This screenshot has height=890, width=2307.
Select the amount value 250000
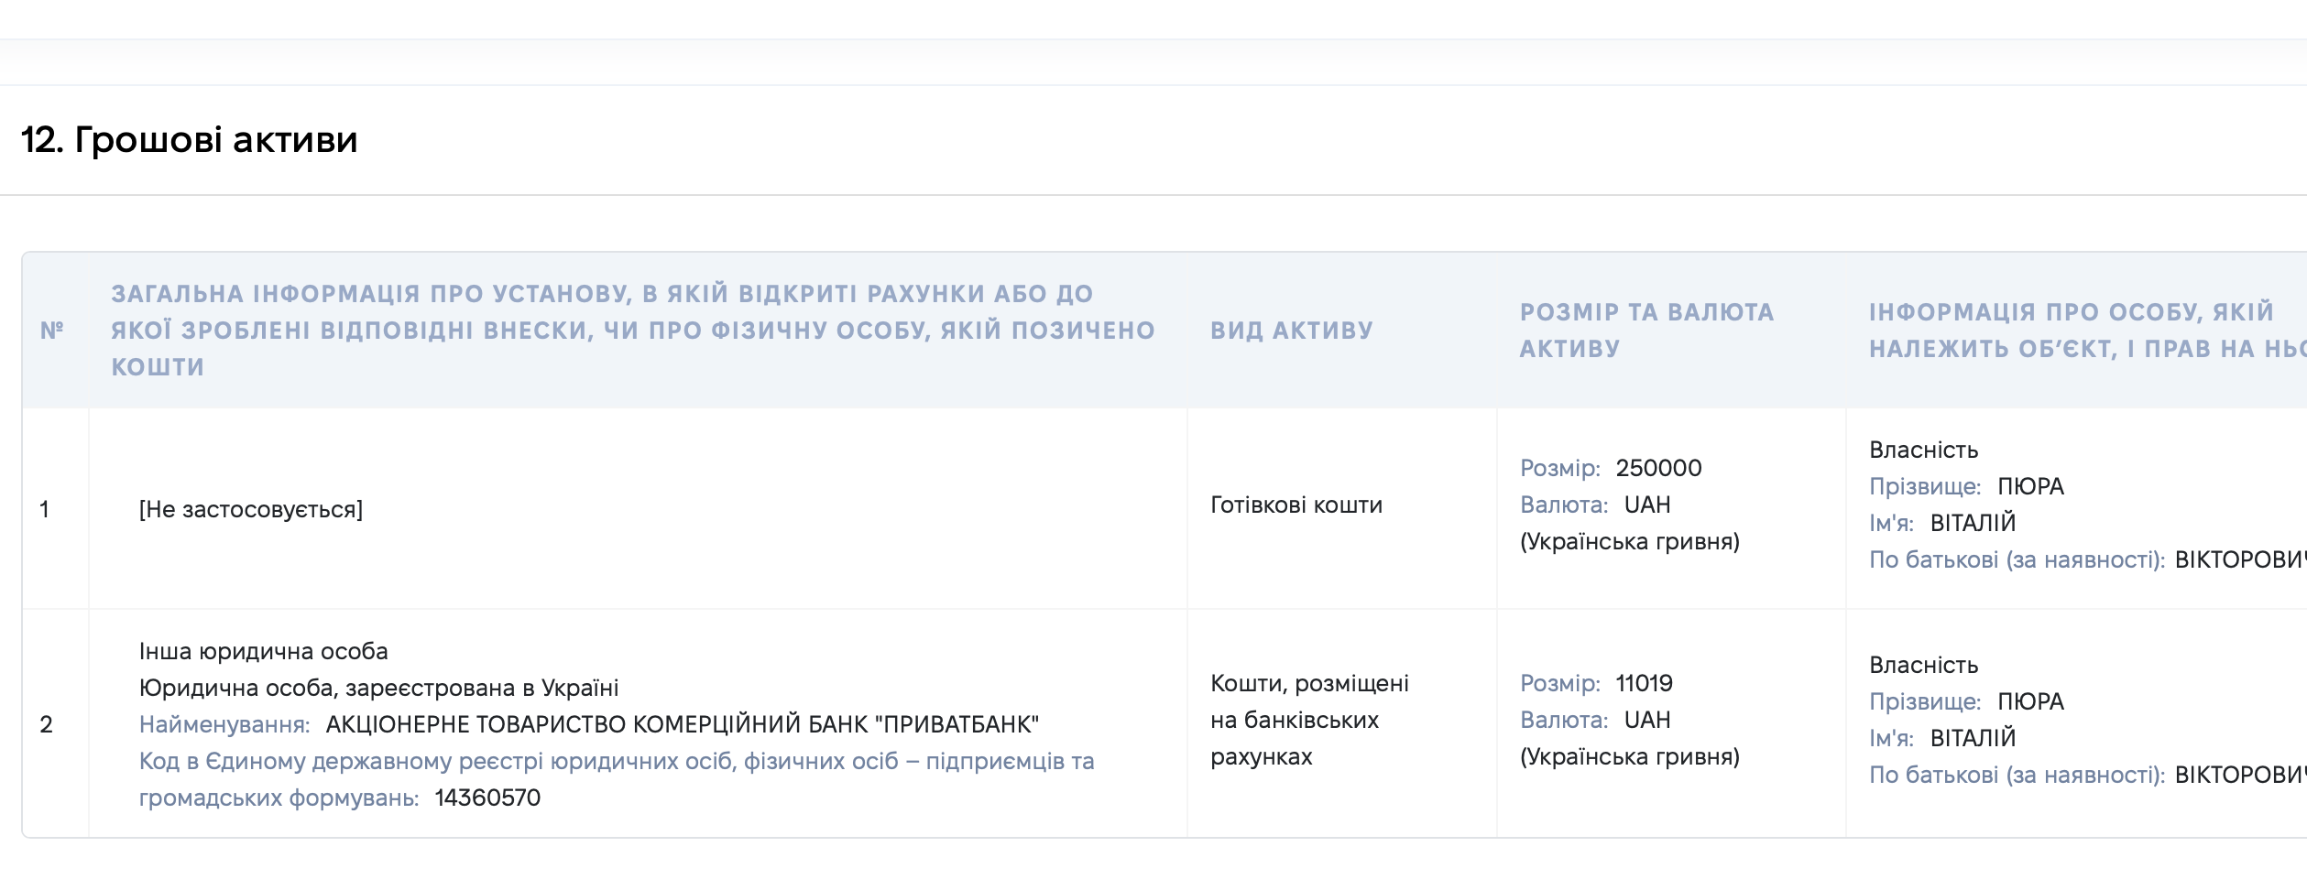pos(1658,468)
